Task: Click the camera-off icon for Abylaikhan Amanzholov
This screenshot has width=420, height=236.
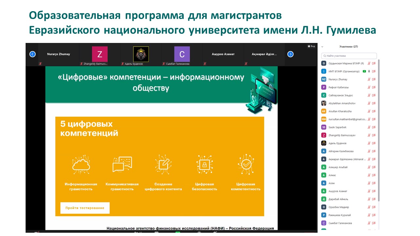Action: pyautogui.click(x=374, y=103)
